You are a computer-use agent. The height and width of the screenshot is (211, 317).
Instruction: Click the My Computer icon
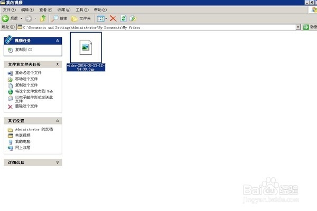coord(11,142)
